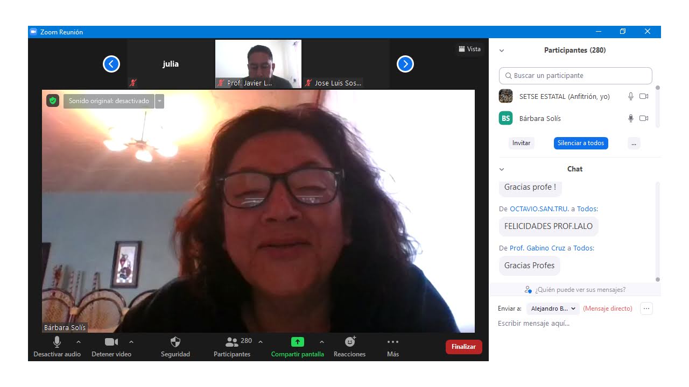This screenshot has height=387, width=689.
Task: Open Enviar a recipient dropdown Alejandro B...
Action: click(553, 309)
